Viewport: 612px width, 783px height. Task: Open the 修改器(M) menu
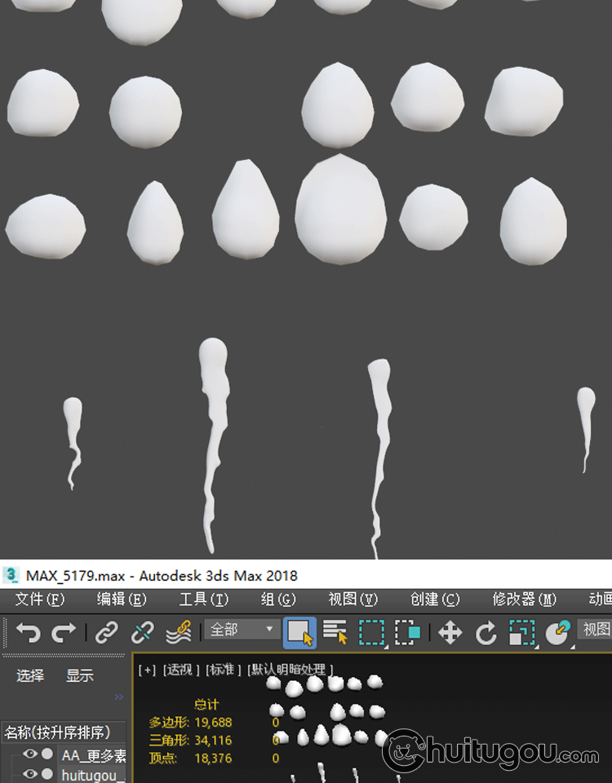[x=524, y=599]
